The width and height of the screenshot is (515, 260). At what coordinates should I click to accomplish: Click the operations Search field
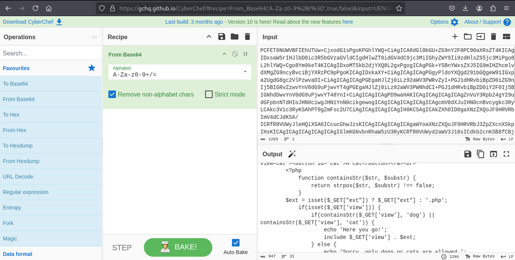49,53
